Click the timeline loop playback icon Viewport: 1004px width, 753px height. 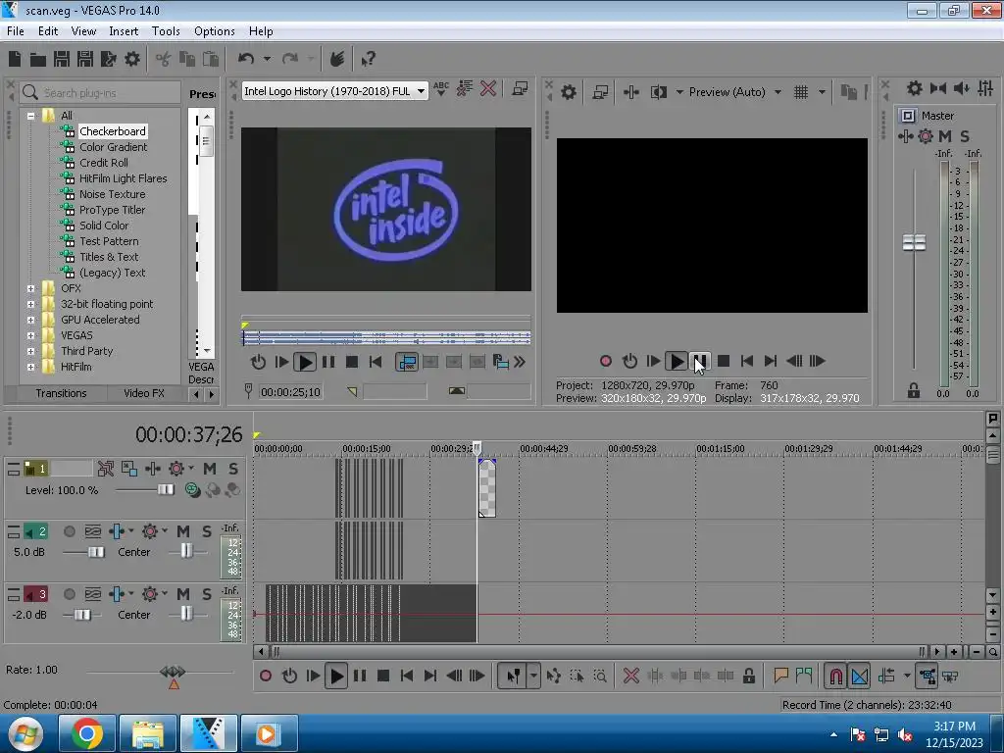point(289,676)
